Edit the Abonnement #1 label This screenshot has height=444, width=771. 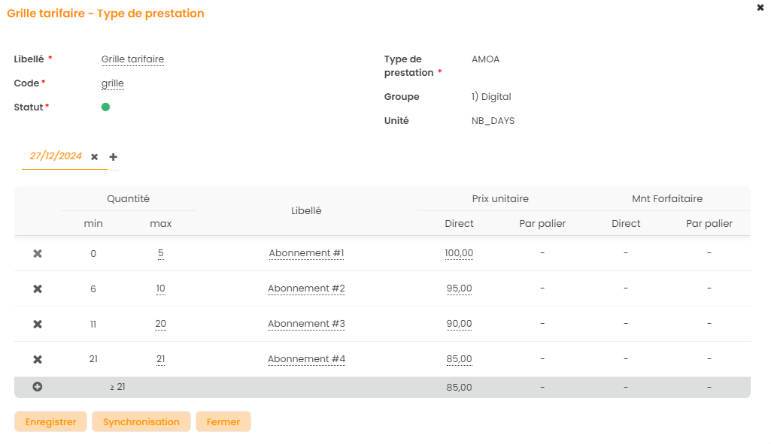(x=306, y=254)
